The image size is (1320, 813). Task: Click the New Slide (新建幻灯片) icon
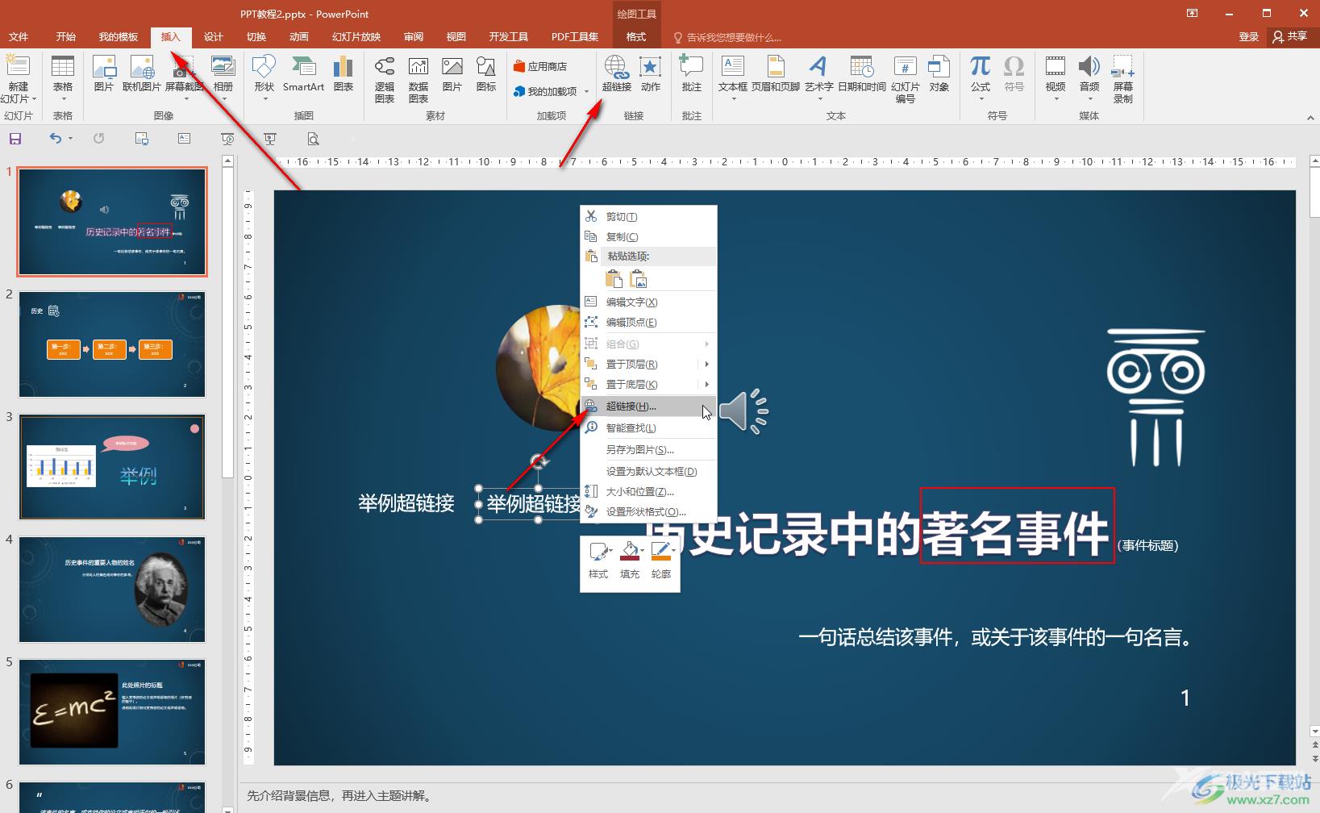pyautogui.click(x=18, y=78)
